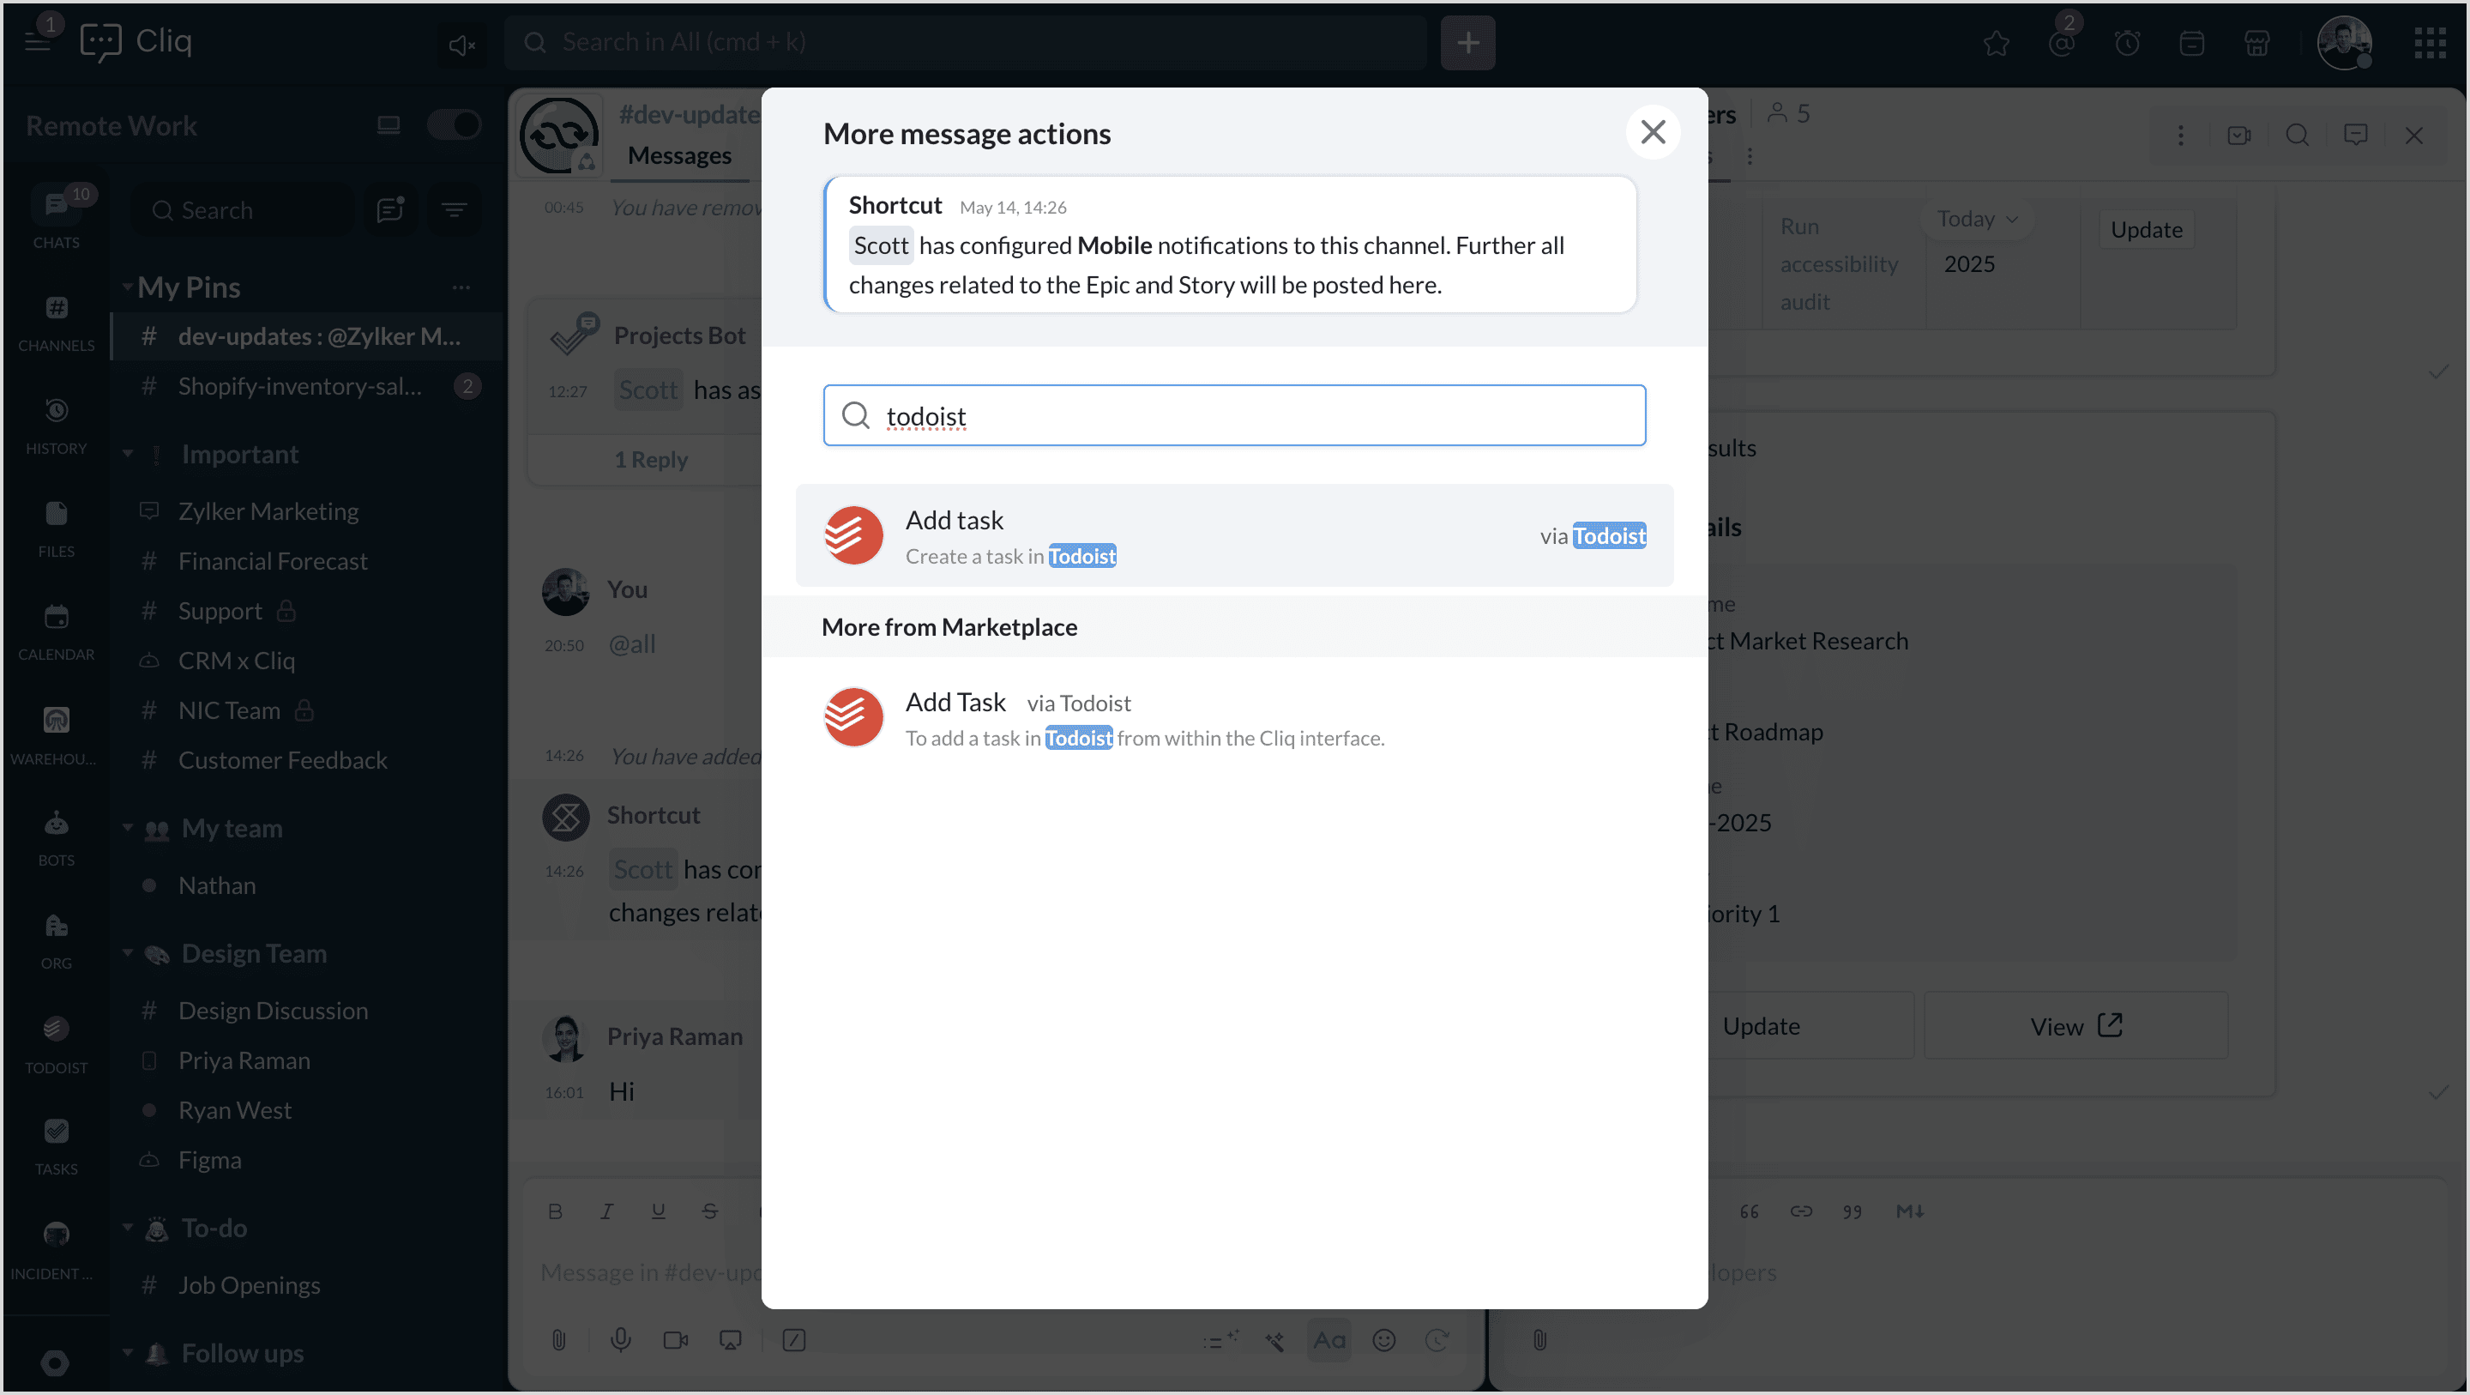
Task: Collapse the My Pins section
Action: pos(128,286)
